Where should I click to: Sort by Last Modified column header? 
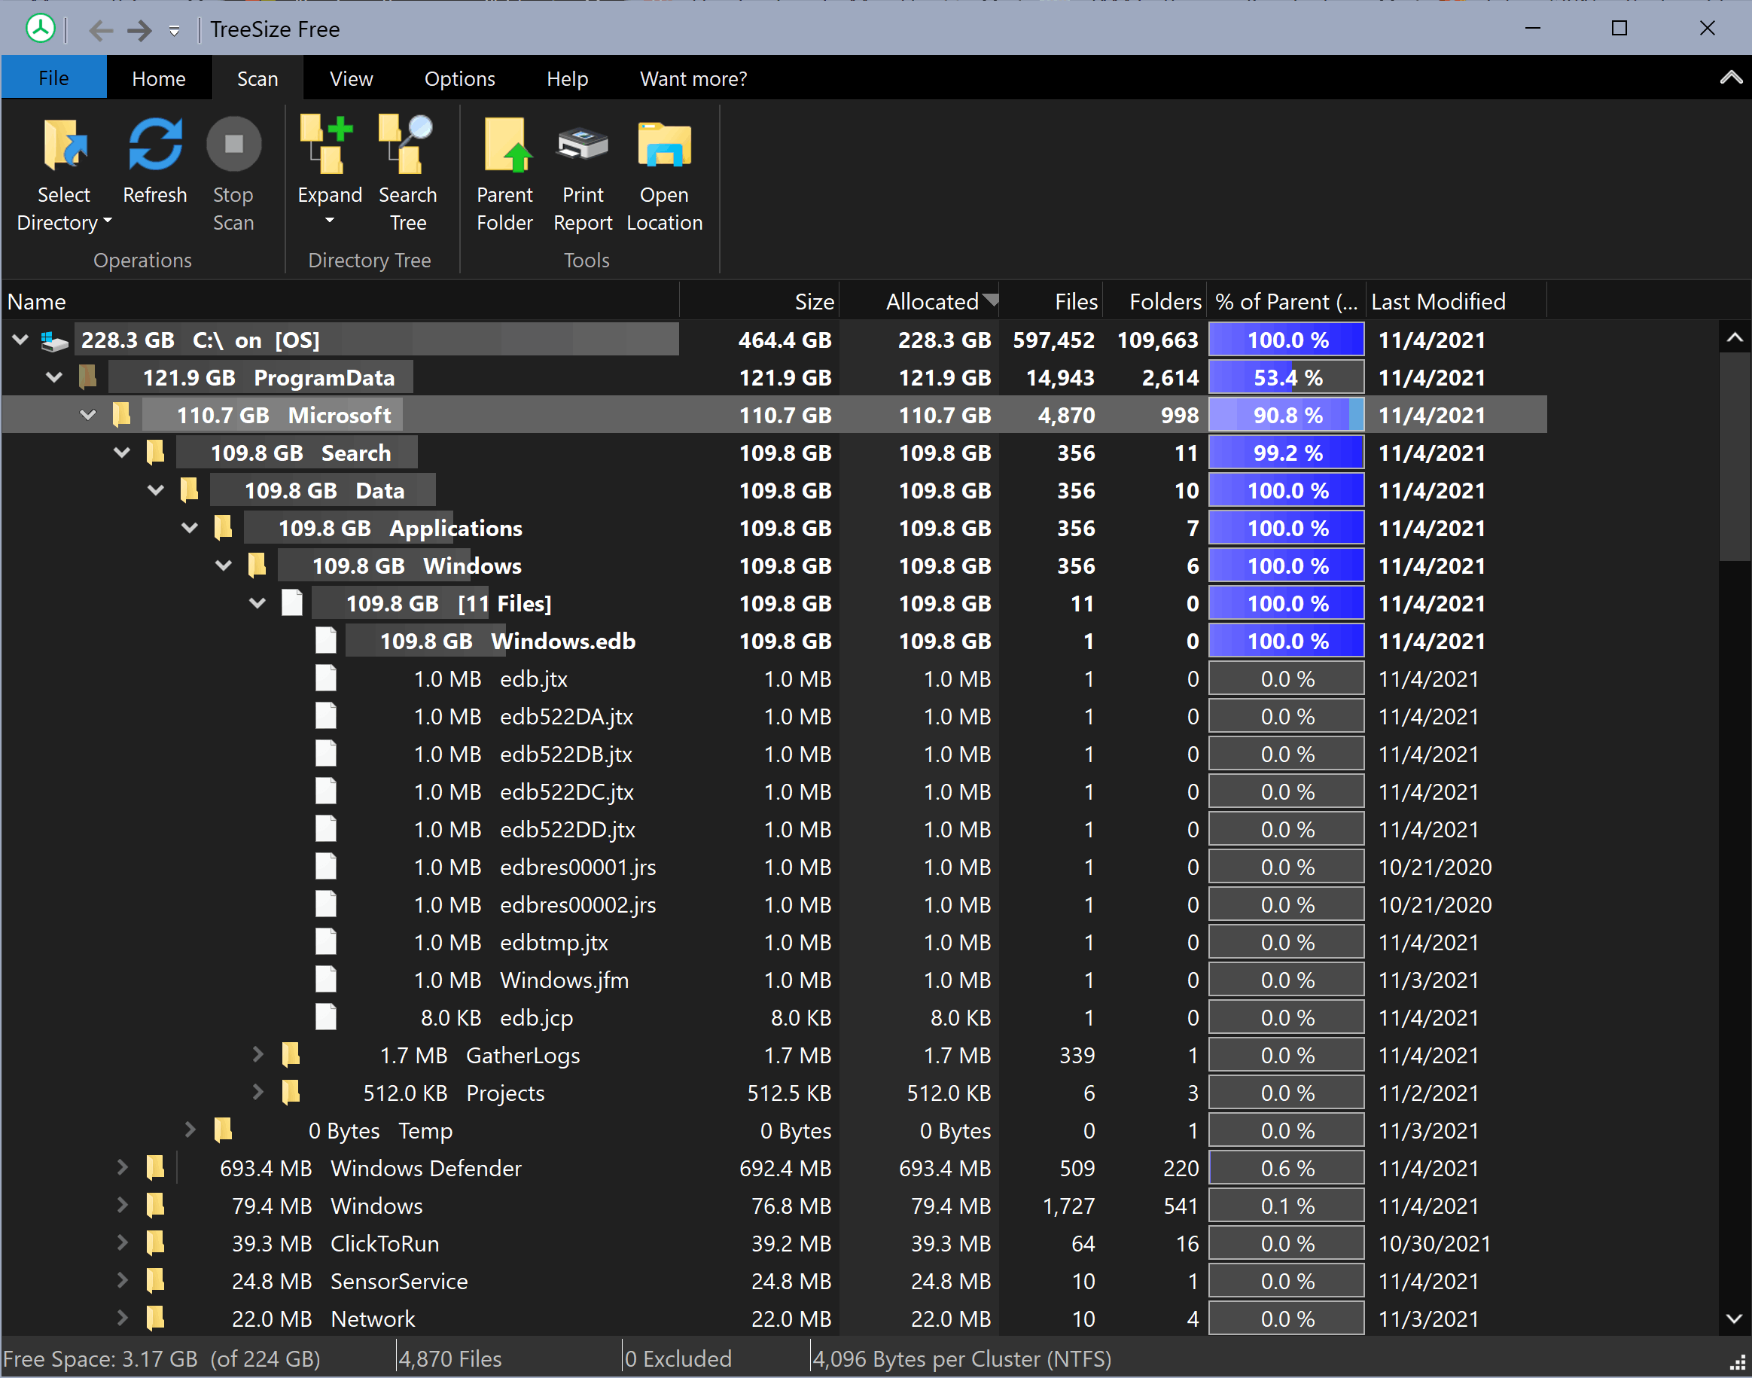[1437, 302]
